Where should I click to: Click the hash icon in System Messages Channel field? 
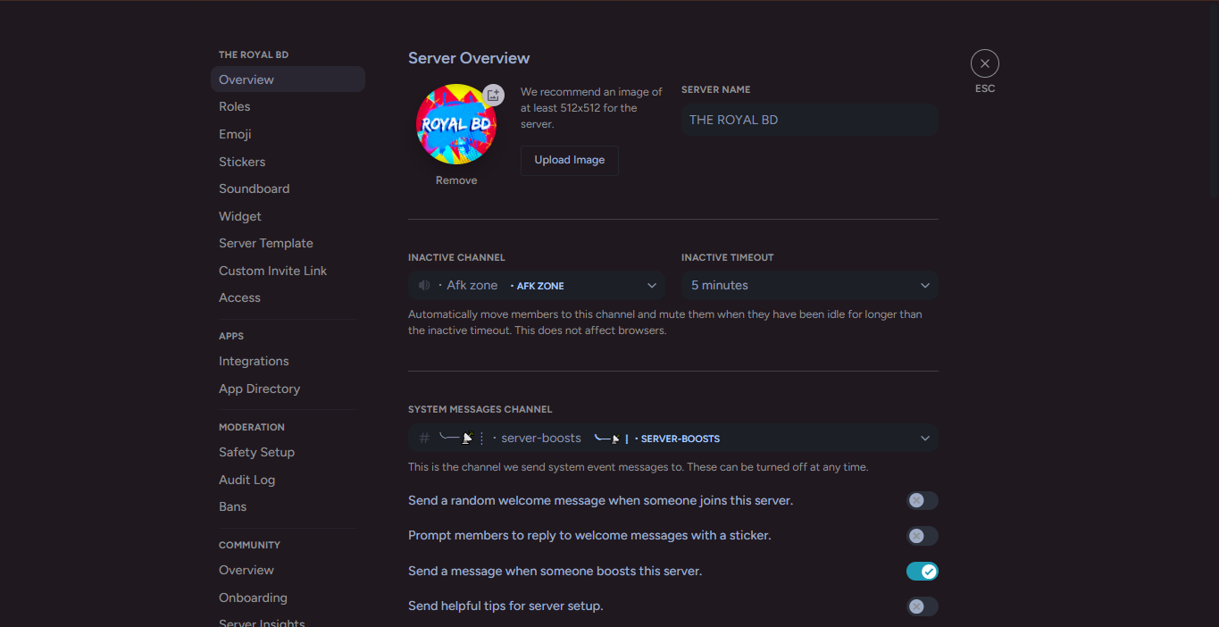click(x=424, y=439)
